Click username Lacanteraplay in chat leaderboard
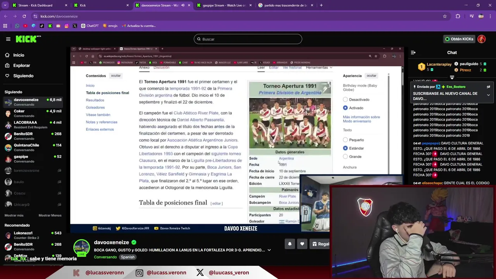Viewport: 496px width, 279px height. click(x=439, y=64)
